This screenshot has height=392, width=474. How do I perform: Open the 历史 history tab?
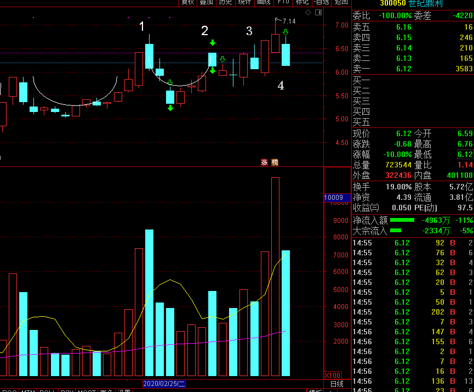pyautogui.click(x=226, y=2)
